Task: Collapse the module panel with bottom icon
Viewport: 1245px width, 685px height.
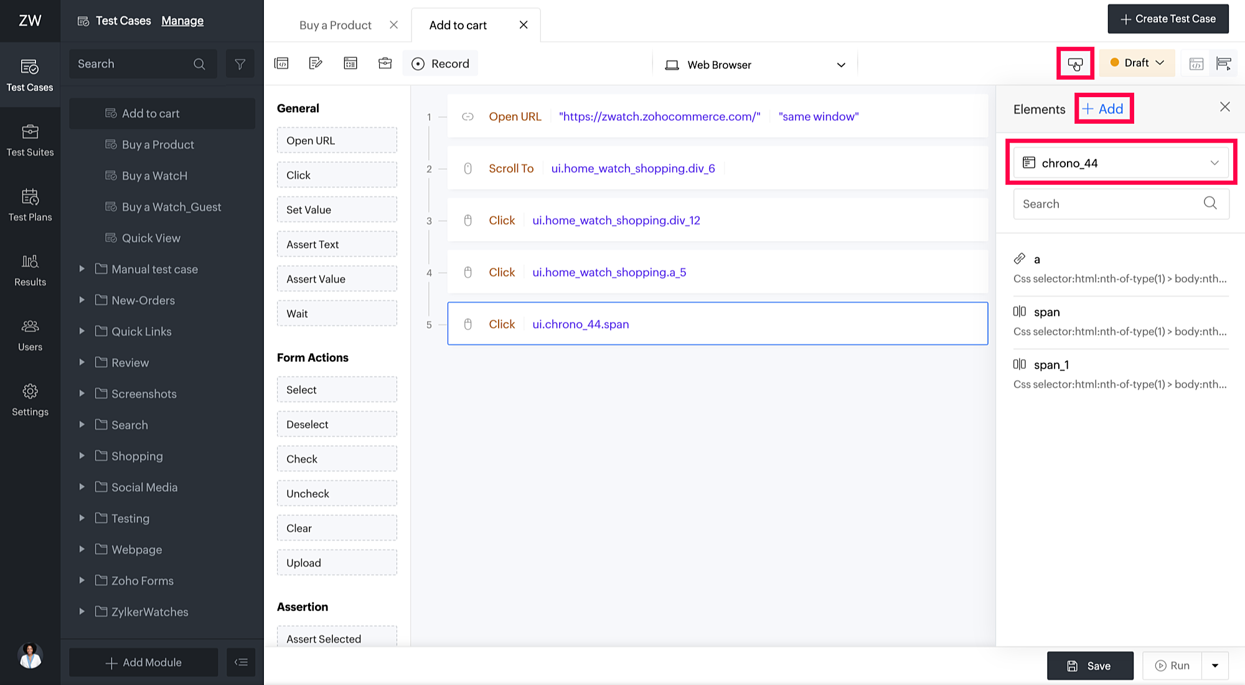Action: click(x=241, y=662)
